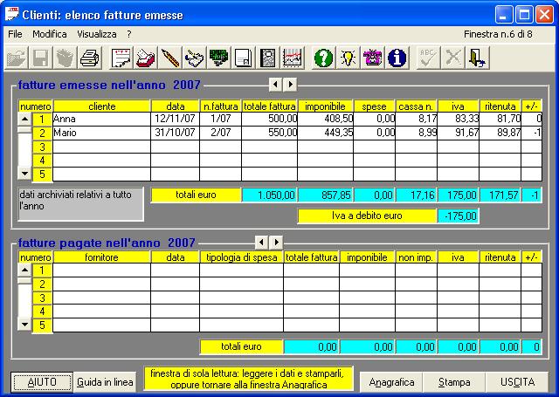Click the pen tool icon in toolbar
This screenshot has height=397, width=559.
pos(170,58)
